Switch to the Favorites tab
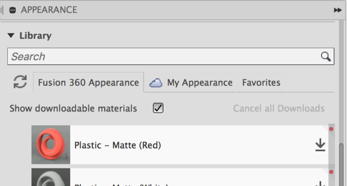 [x=261, y=83]
